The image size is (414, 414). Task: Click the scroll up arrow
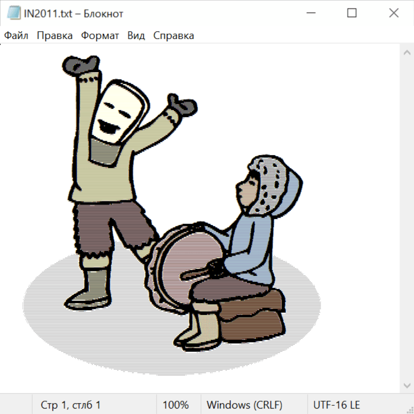(x=407, y=52)
